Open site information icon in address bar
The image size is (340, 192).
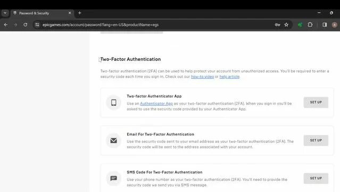pos(37,25)
